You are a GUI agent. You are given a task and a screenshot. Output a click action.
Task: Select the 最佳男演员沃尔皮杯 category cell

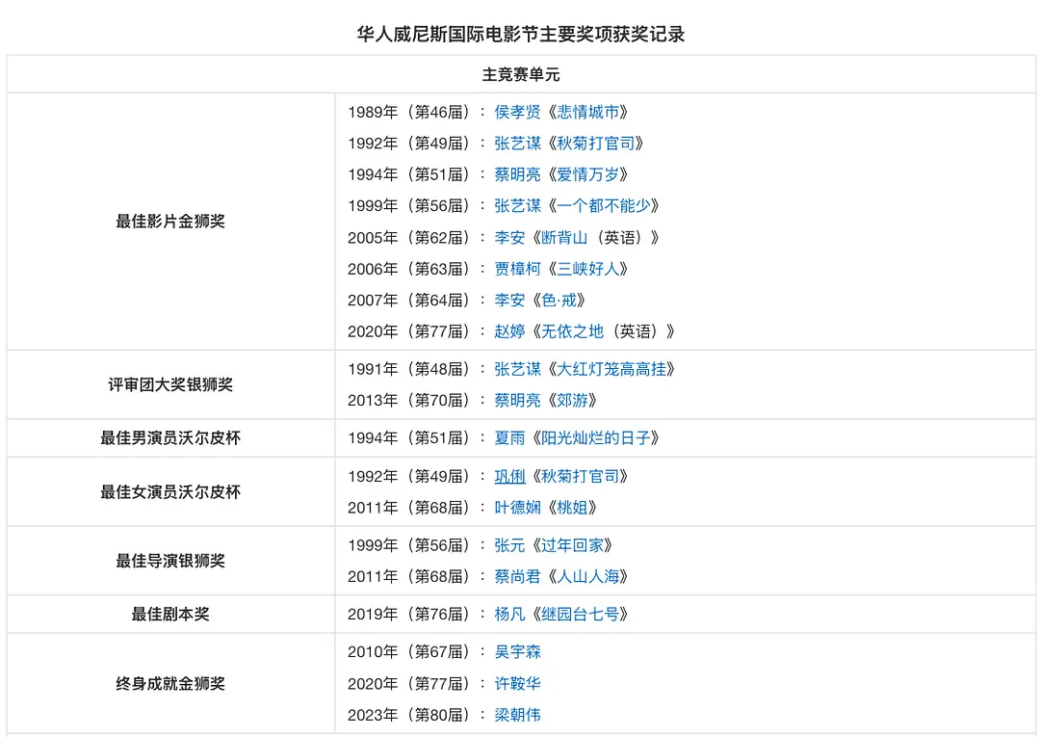pyautogui.click(x=170, y=437)
